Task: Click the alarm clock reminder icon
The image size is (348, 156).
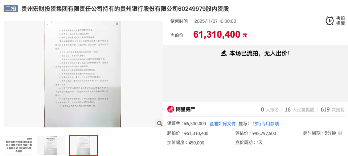Action: 329,21
